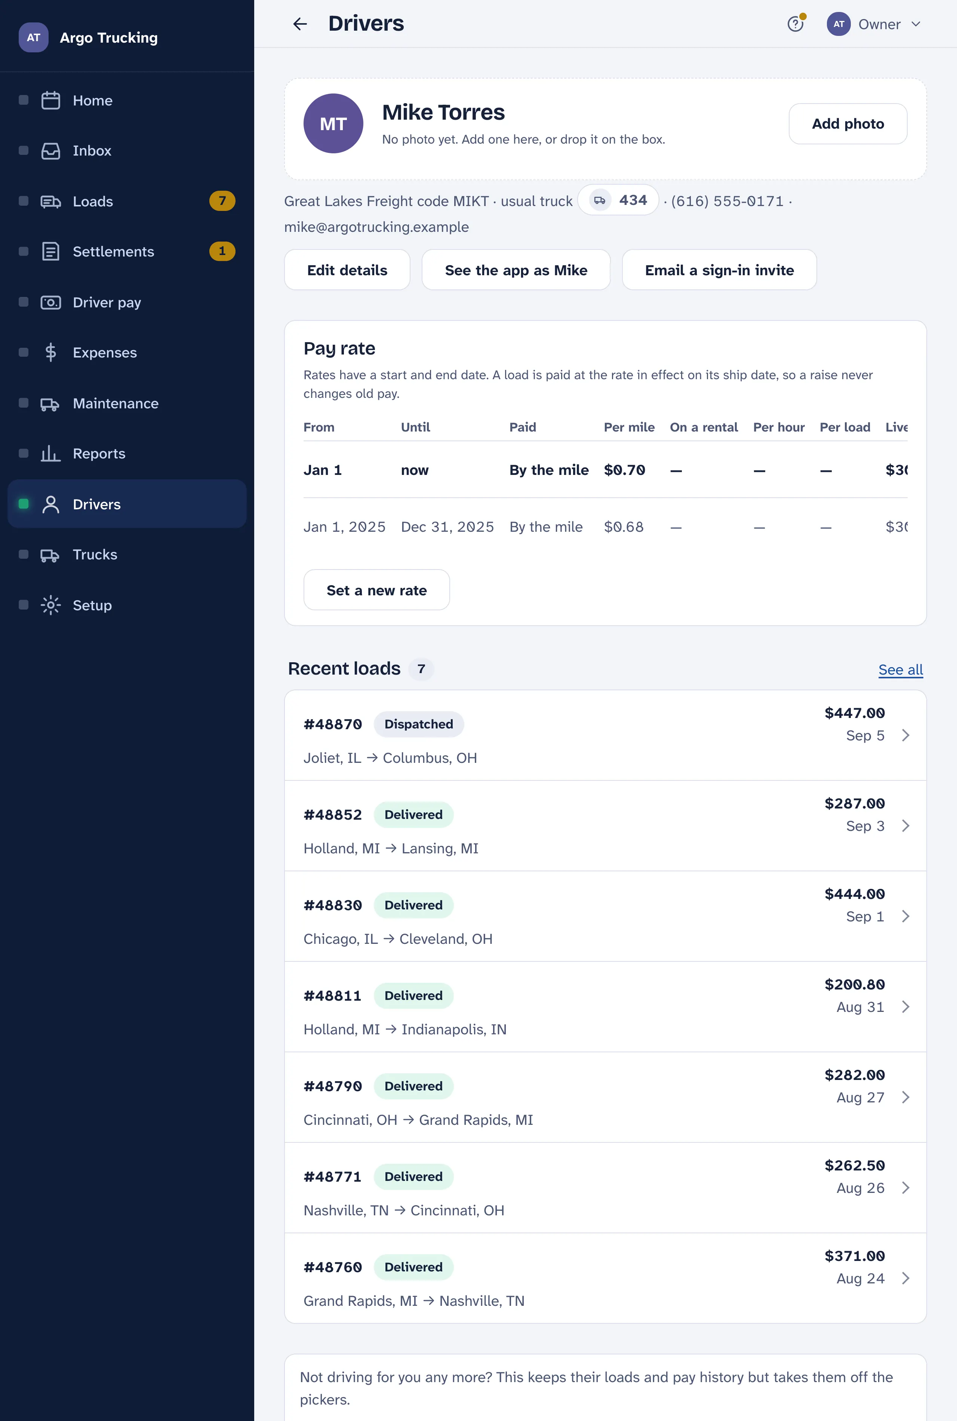Viewport: 957px width, 1421px height.
Task: Expand the Owner account dropdown
Action: 874,24
